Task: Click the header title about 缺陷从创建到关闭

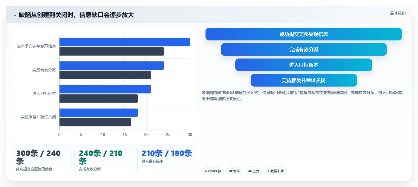Action: [x=76, y=15]
